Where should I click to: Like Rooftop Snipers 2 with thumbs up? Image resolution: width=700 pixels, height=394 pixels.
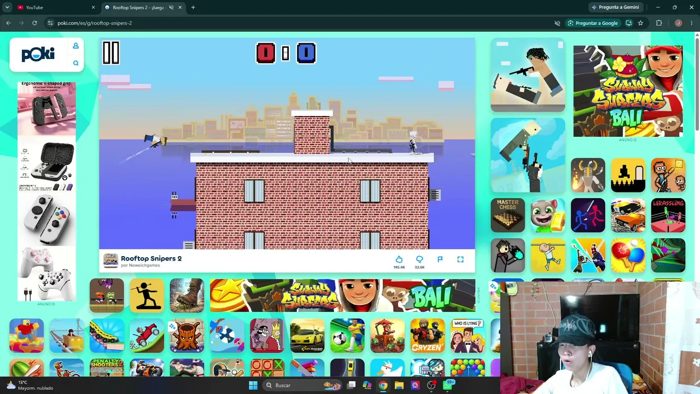[x=399, y=259]
